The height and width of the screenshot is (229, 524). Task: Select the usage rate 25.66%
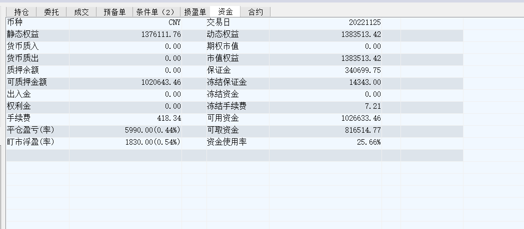pos(369,142)
